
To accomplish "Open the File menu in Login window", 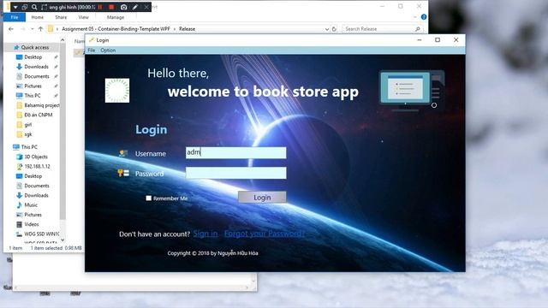I will [x=92, y=50].
